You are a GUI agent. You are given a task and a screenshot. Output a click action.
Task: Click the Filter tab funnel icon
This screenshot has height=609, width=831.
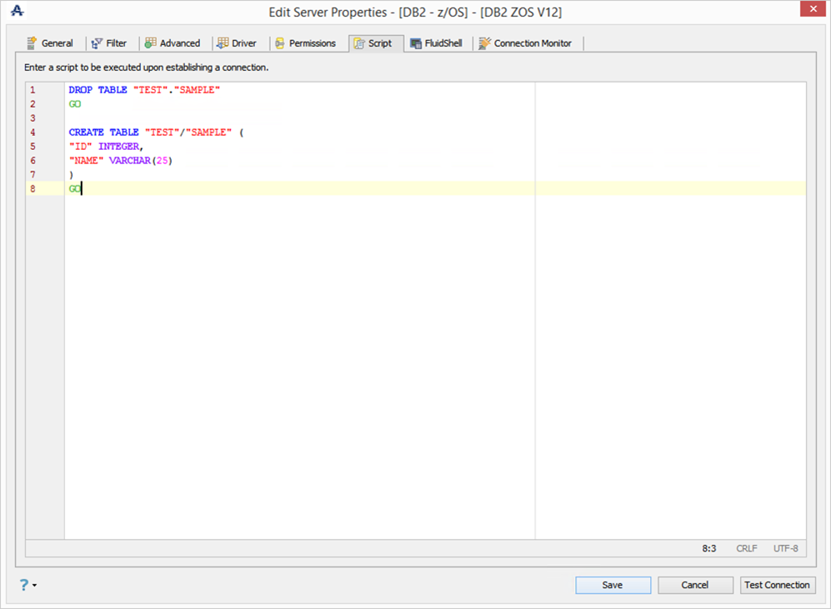point(97,43)
